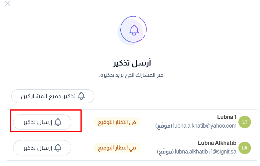Click the Lubna Alkhatib participant name
260x166 pixels.
(x=217, y=143)
